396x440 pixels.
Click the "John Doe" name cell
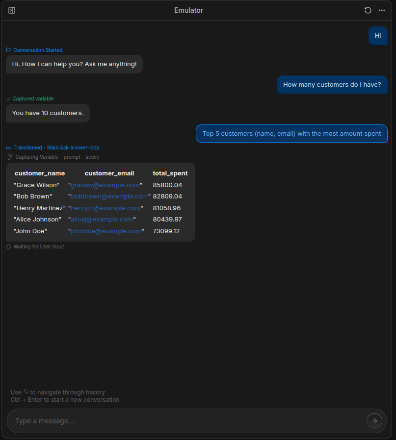point(30,231)
